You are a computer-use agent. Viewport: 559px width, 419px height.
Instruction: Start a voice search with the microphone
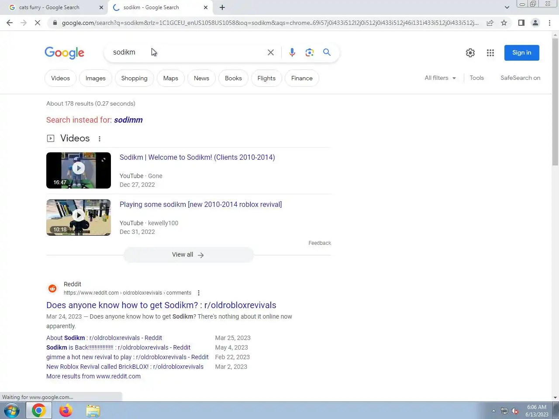coord(292,52)
